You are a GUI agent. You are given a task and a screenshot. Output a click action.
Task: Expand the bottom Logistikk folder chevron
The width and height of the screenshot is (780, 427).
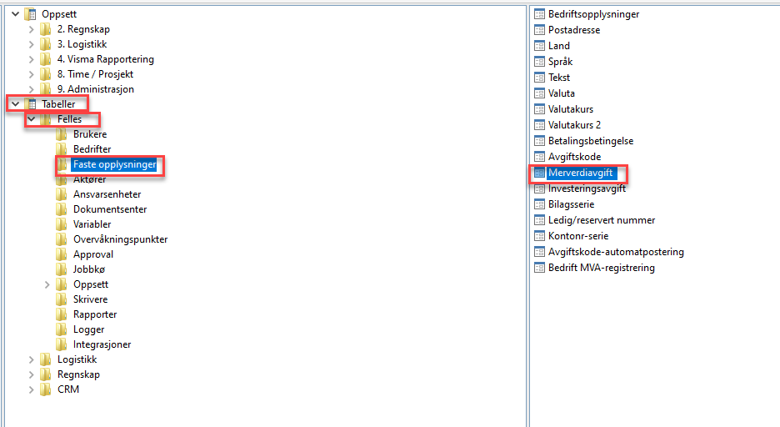(32, 359)
